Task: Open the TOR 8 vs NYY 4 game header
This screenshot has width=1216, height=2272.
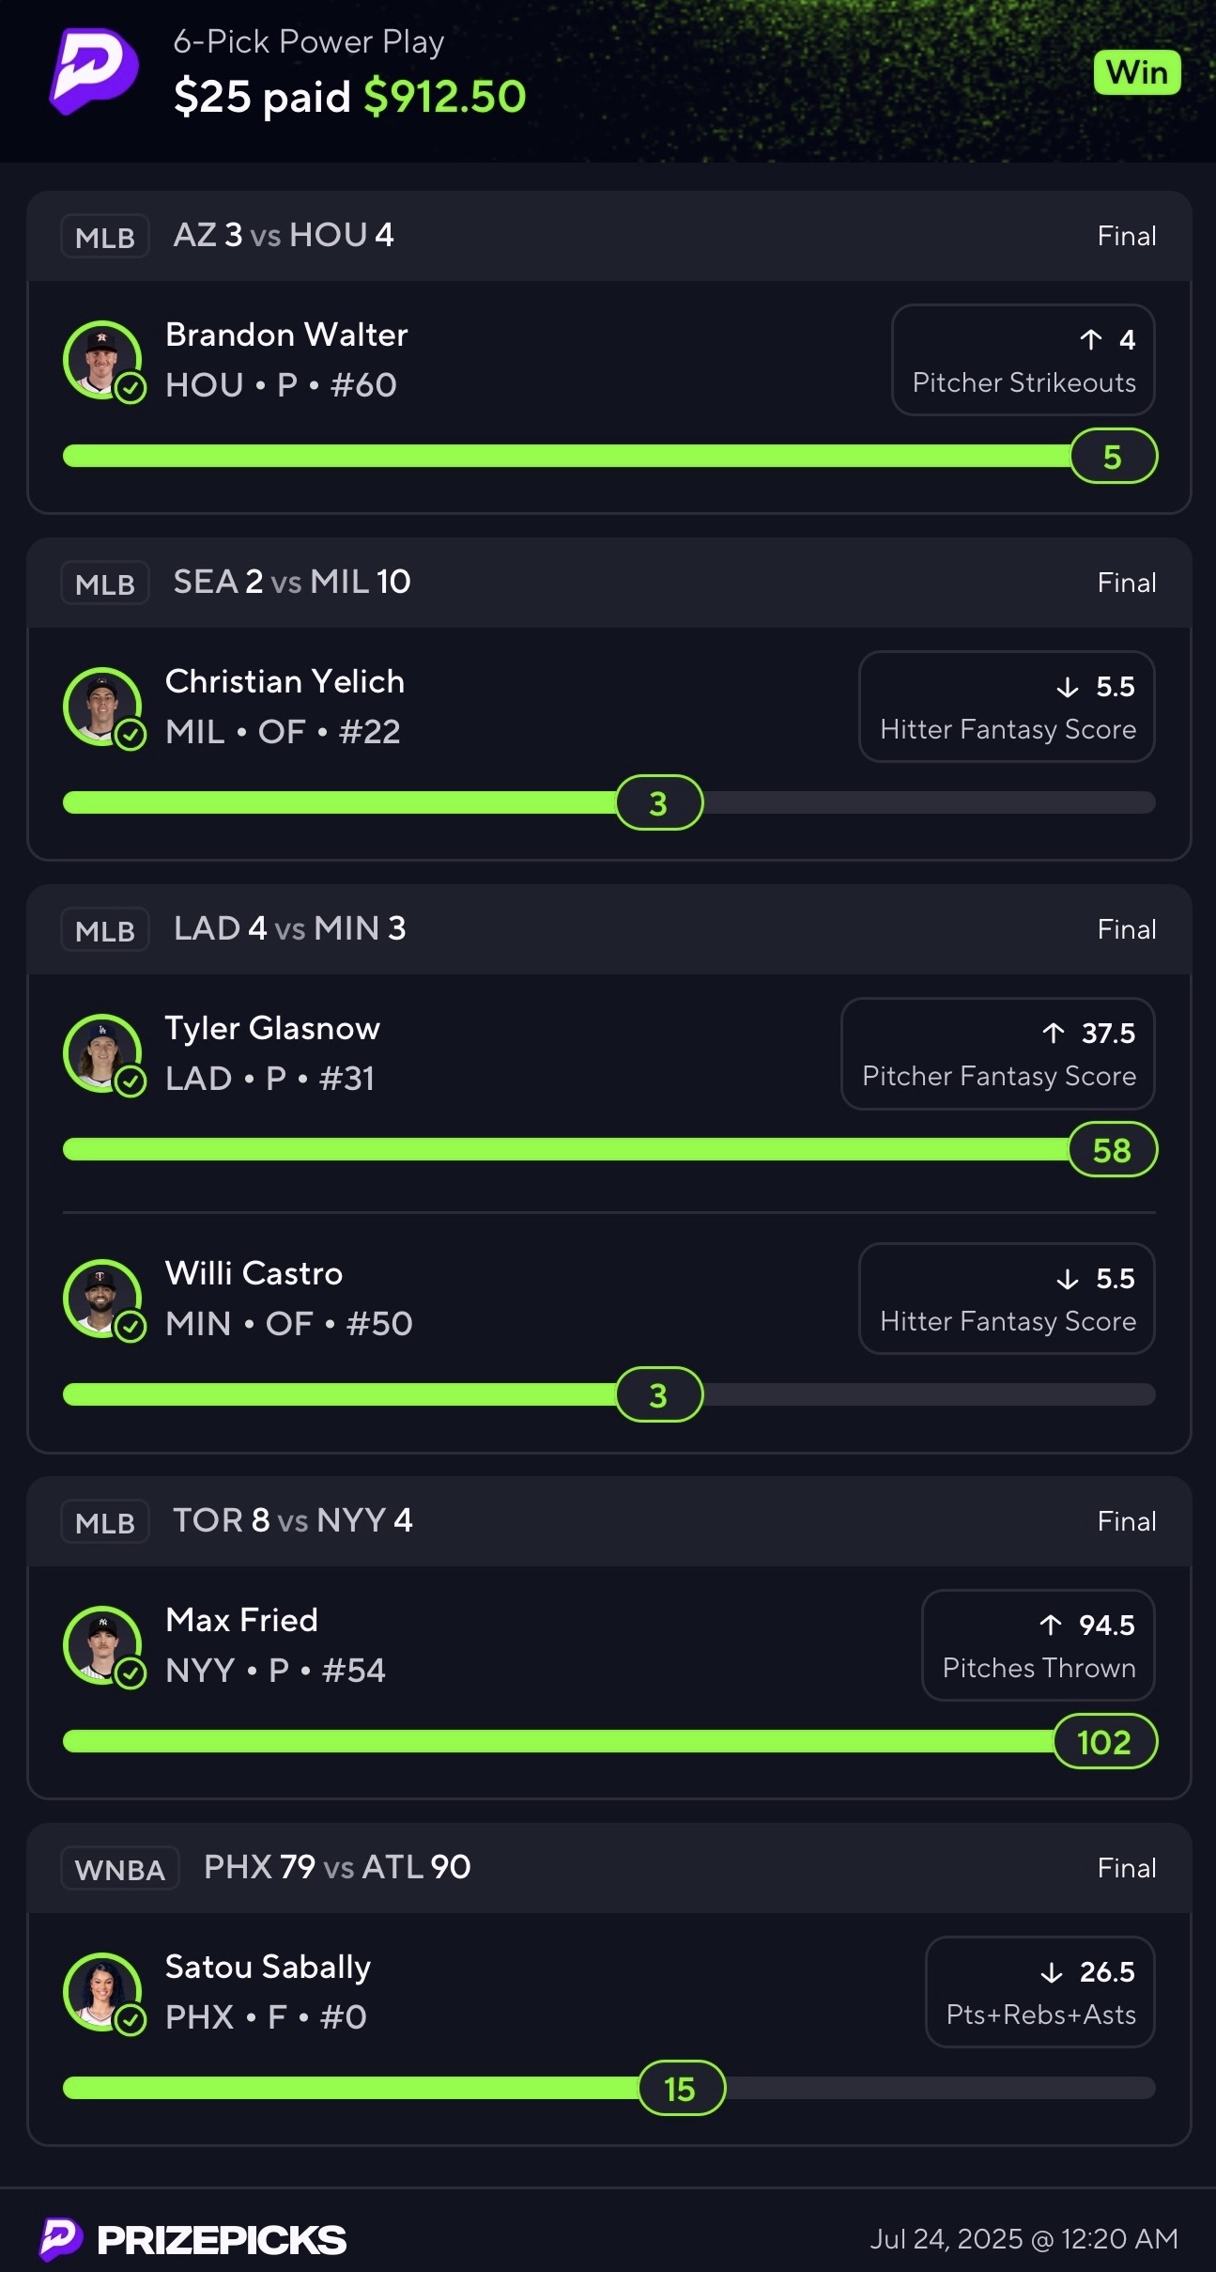Action: (x=292, y=1520)
